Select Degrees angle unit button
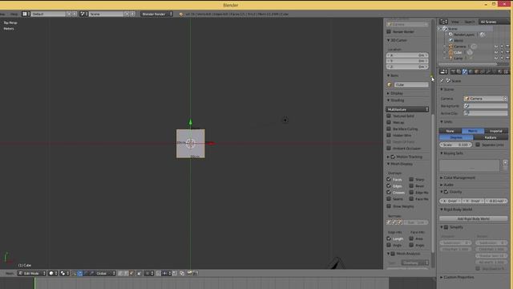513x289 pixels. pyautogui.click(x=456, y=137)
